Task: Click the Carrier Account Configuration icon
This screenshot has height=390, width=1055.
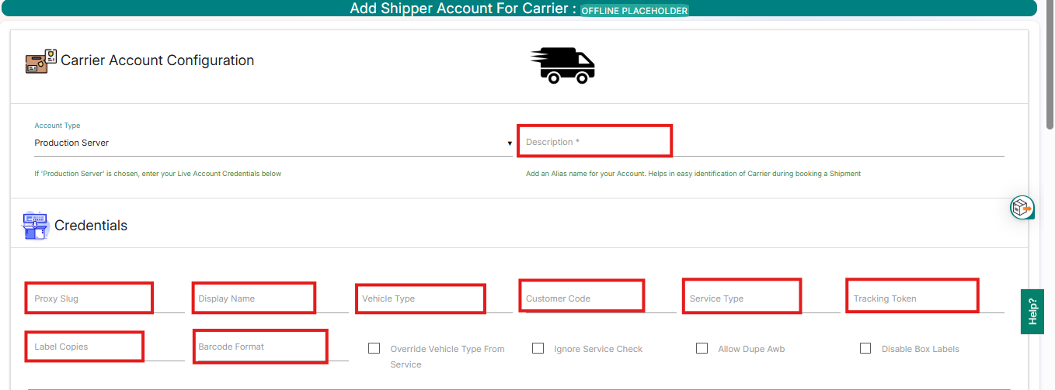Action: pos(41,61)
